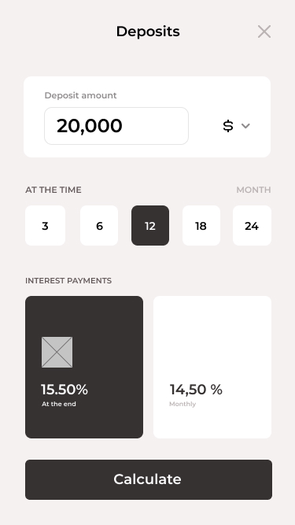Choose the 6 month term option
Viewport: 295px width, 525px height.
click(99, 225)
